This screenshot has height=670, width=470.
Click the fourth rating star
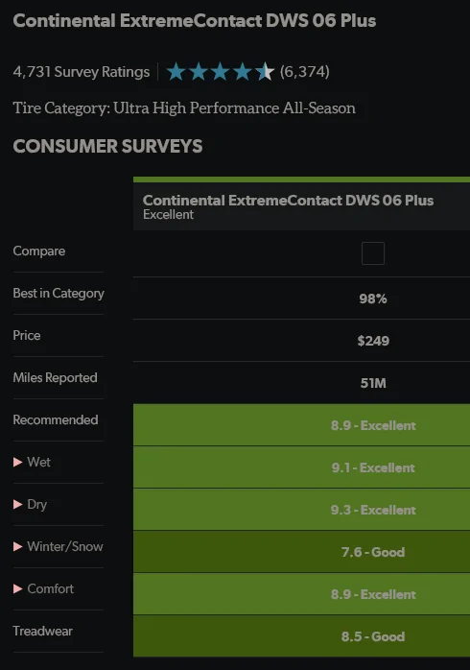pyautogui.click(x=243, y=71)
